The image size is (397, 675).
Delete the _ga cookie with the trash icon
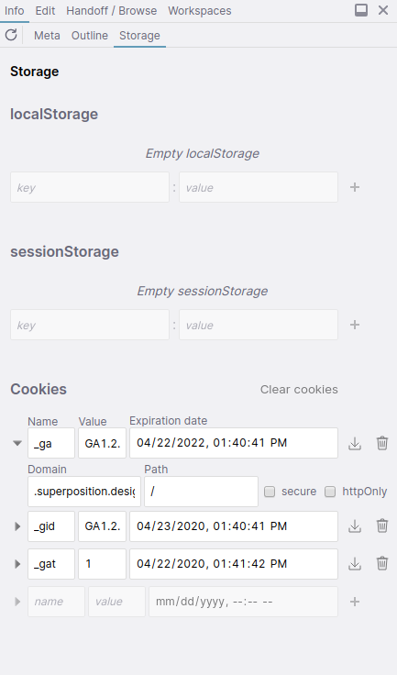click(382, 443)
